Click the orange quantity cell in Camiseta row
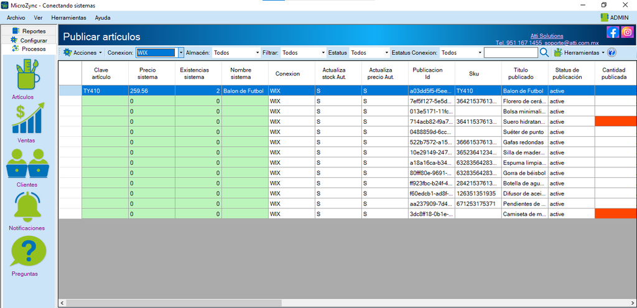Viewport: 637px width, 308px height. pos(616,213)
